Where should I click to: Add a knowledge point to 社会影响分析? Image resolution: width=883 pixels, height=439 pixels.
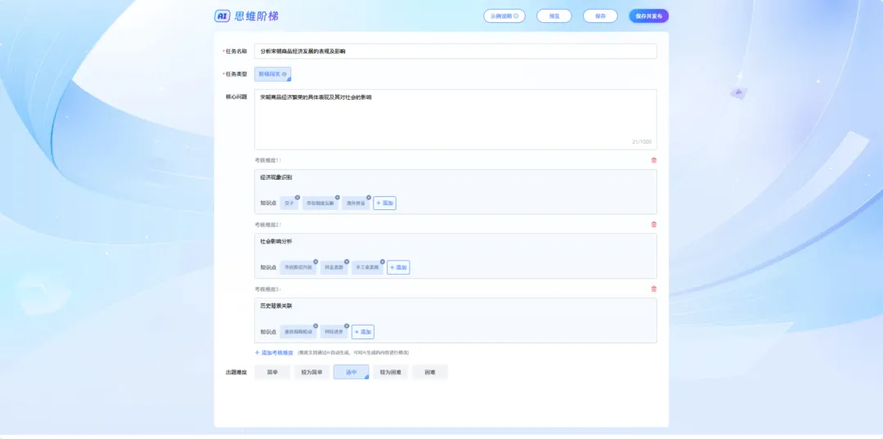[398, 267]
